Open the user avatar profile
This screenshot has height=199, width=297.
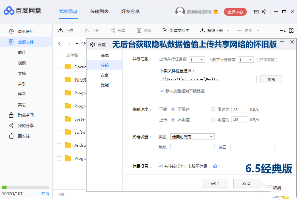click(x=180, y=11)
